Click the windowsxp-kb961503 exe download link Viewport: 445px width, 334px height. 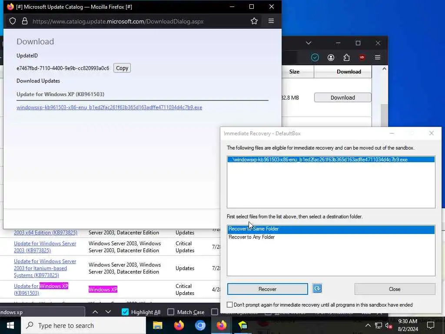point(109,107)
